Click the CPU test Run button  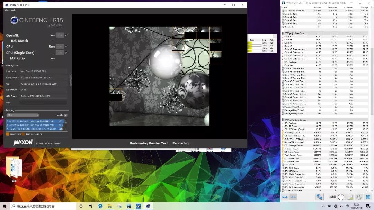tap(60, 46)
